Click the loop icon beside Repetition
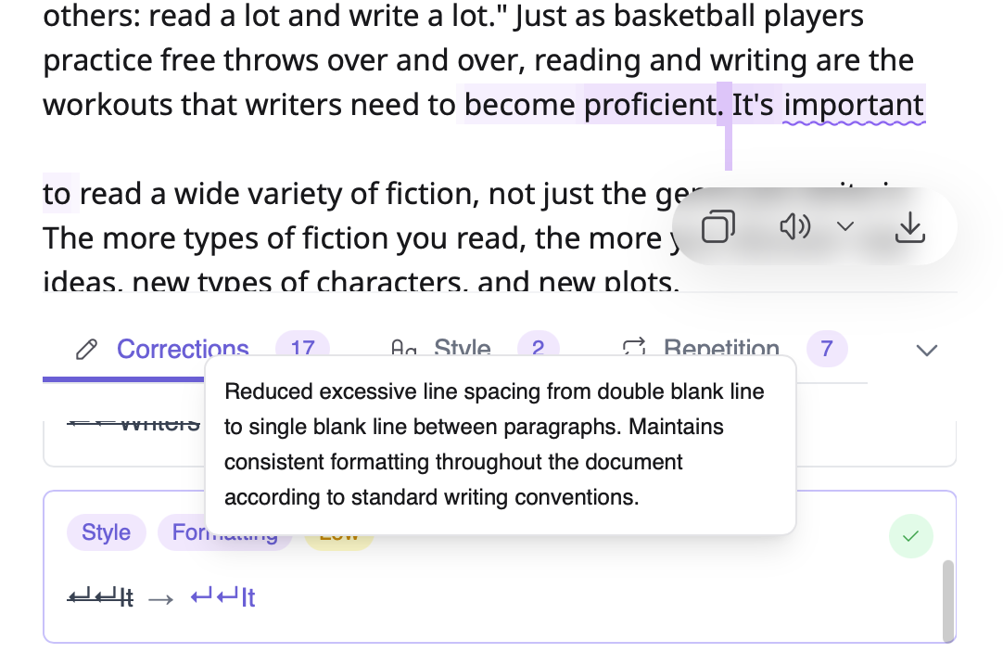 click(x=634, y=349)
